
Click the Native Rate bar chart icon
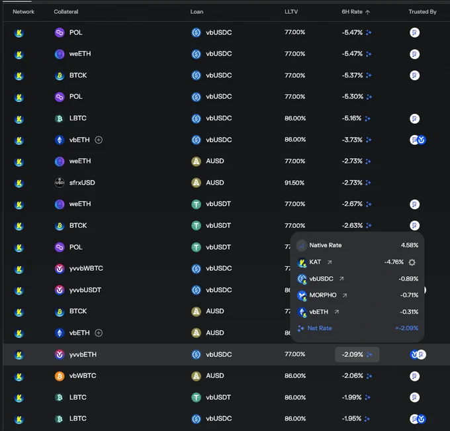click(302, 245)
